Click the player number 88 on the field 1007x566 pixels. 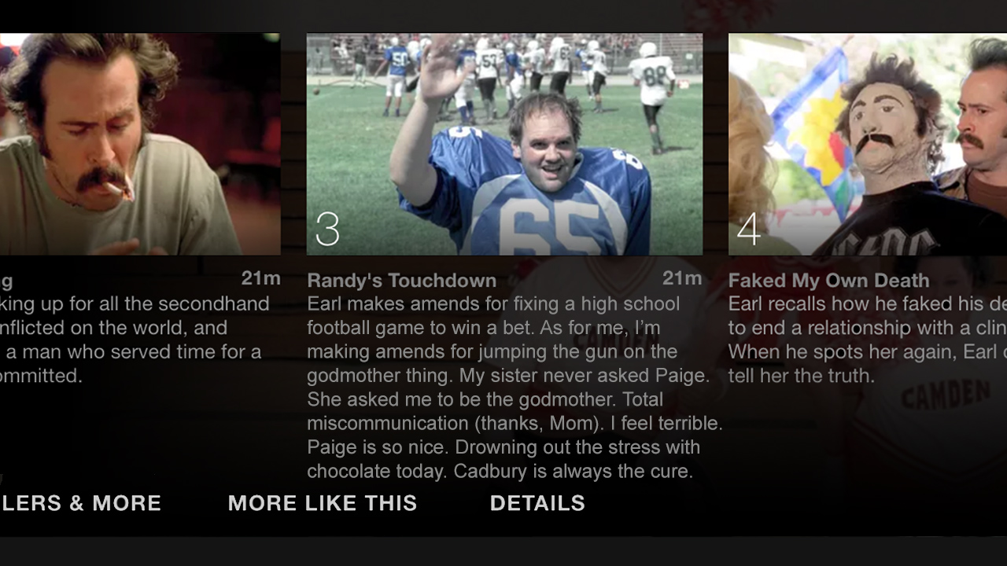655,76
